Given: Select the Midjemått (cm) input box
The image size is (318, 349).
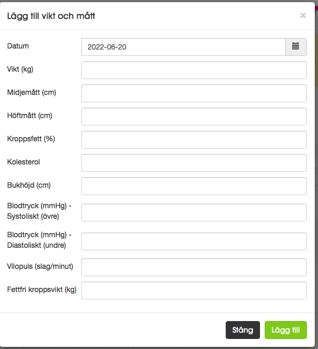Looking at the screenshot, I should pos(194,93).
